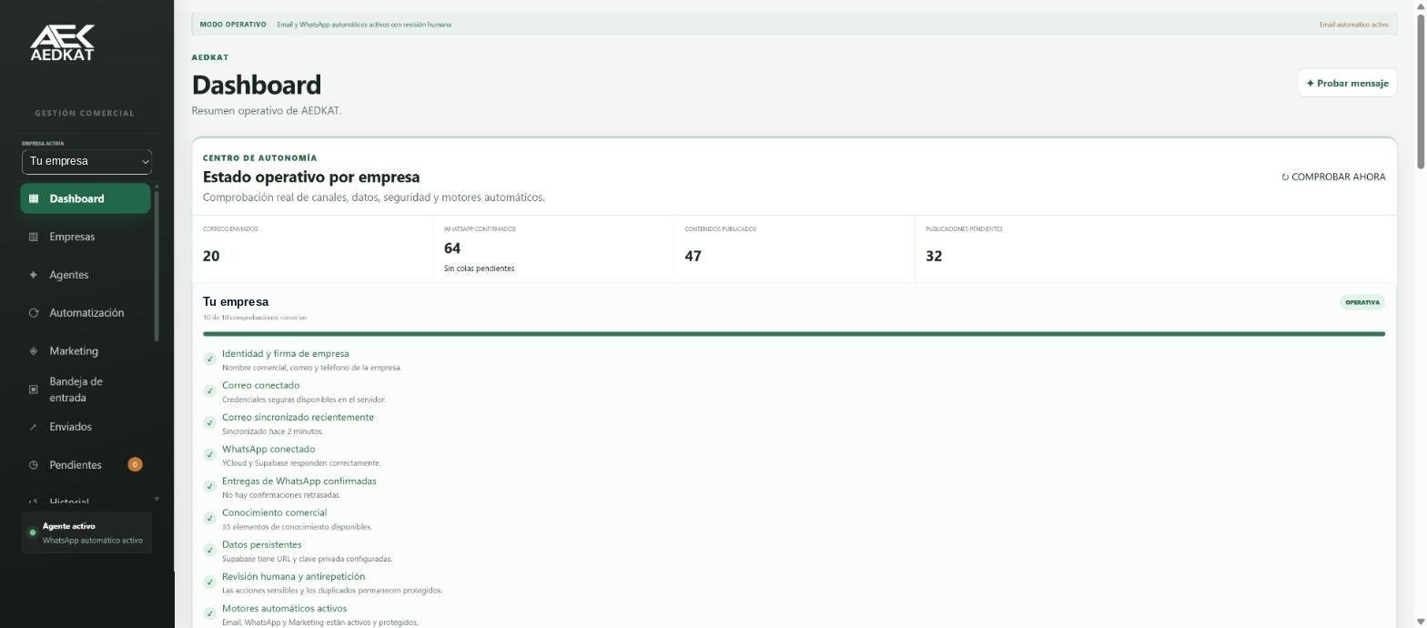Click the Probar mensaje button

tap(1347, 83)
